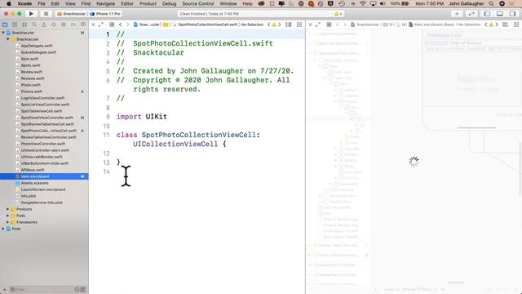Maximize the left editor pane
Image resolution: width=522 pixels, height=294 pixels.
click(101, 24)
